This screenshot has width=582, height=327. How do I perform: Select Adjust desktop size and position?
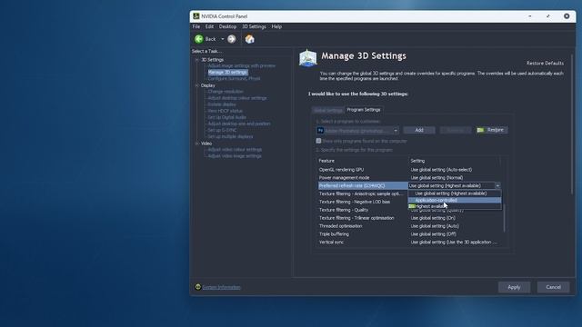(x=239, y=124)
